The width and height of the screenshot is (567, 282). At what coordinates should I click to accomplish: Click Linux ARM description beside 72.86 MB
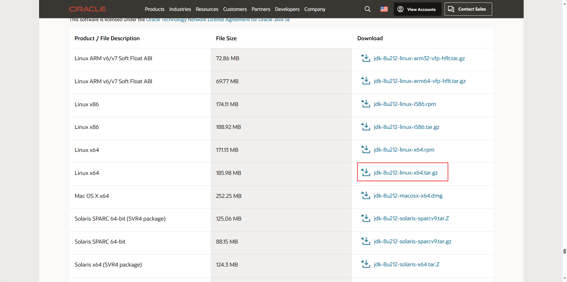113,58
